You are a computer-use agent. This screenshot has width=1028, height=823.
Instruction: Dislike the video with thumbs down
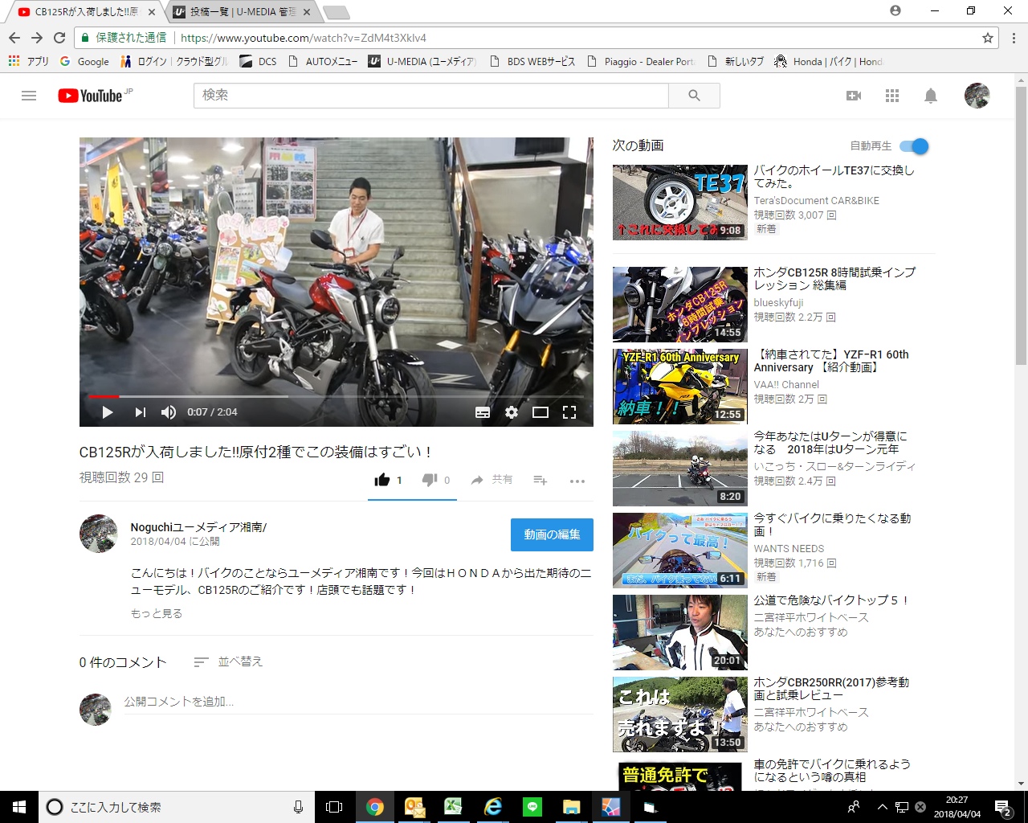point(430,480)
